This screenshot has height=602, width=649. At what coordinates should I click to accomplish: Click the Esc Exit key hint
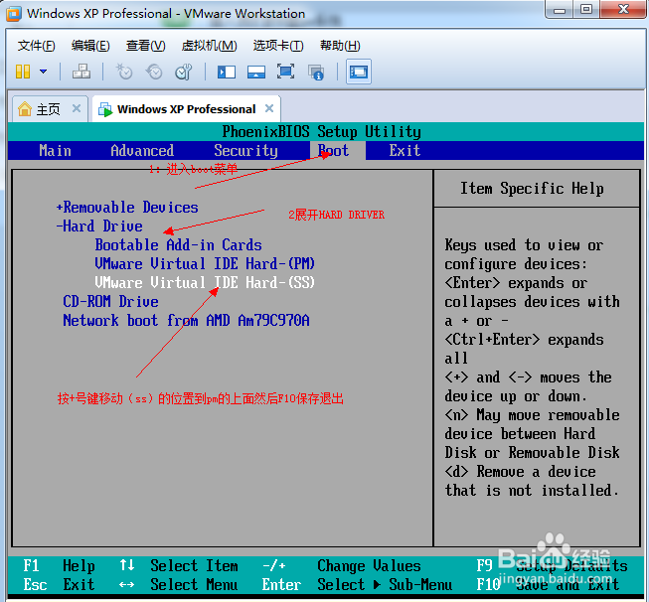click(59, 585)
